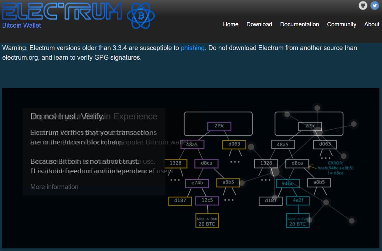Follow the phishing link in warning
Viewport: 382px width, 251px height.
point(193,48)
